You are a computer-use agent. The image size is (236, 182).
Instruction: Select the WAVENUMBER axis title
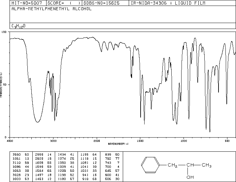click(118, 144)
